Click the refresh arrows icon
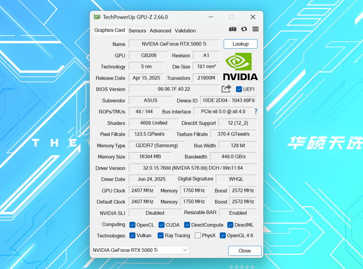The height and width of the screenshot is (269, 363). click(244, 29)
